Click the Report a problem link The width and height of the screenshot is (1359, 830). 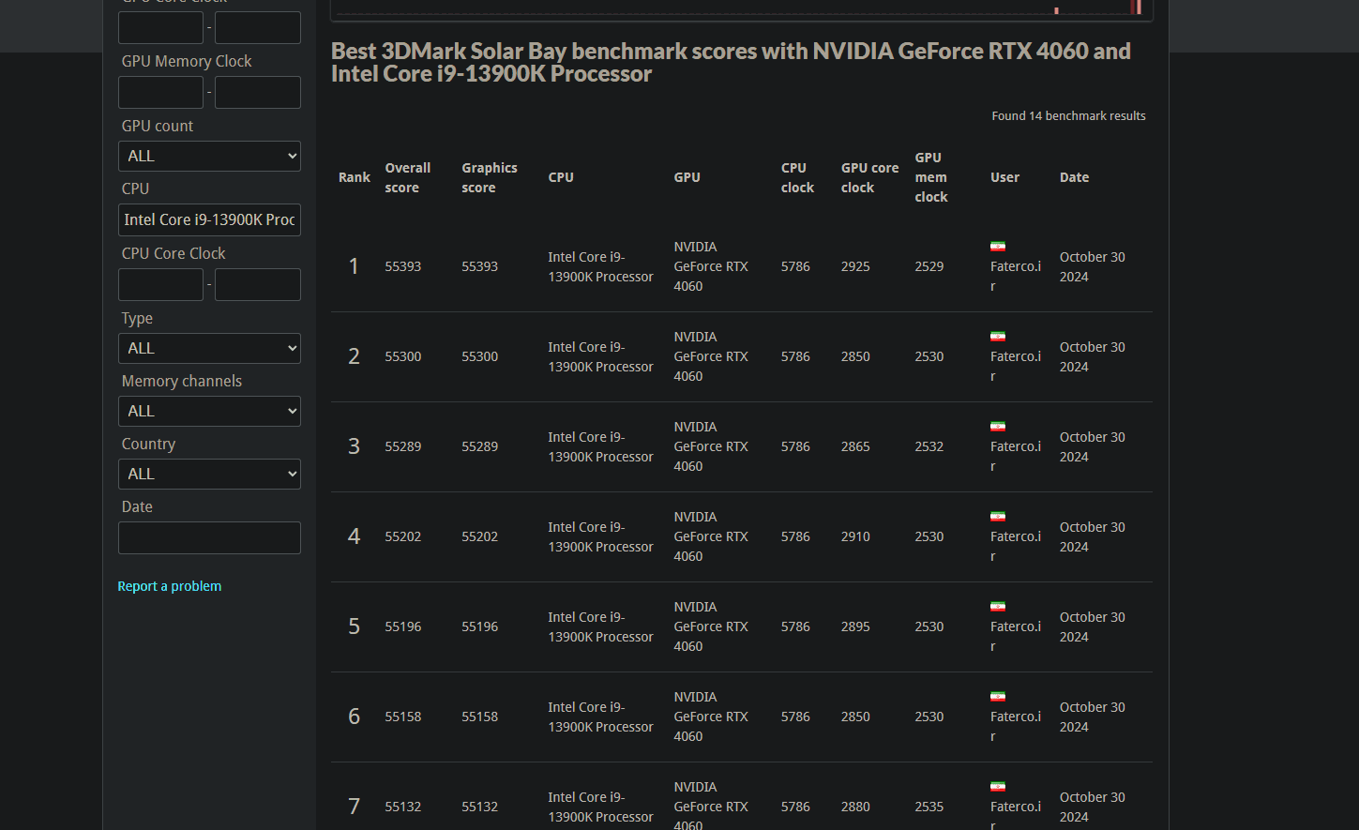pos(170,586)
